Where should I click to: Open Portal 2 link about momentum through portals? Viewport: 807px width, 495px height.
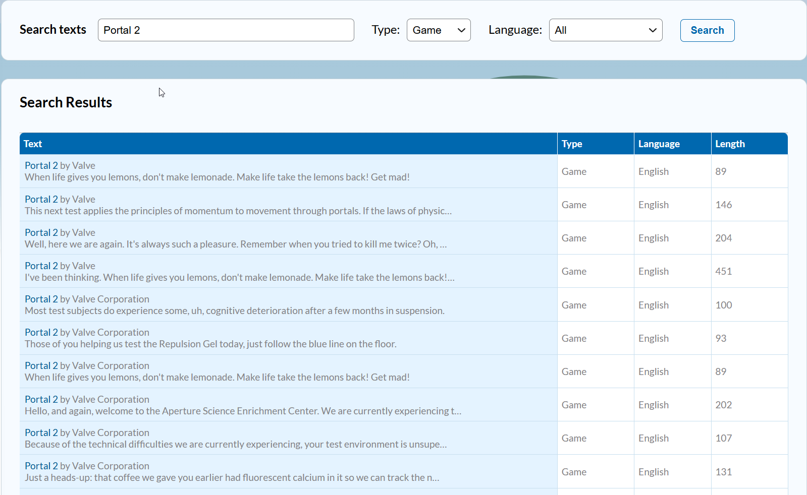41,199
